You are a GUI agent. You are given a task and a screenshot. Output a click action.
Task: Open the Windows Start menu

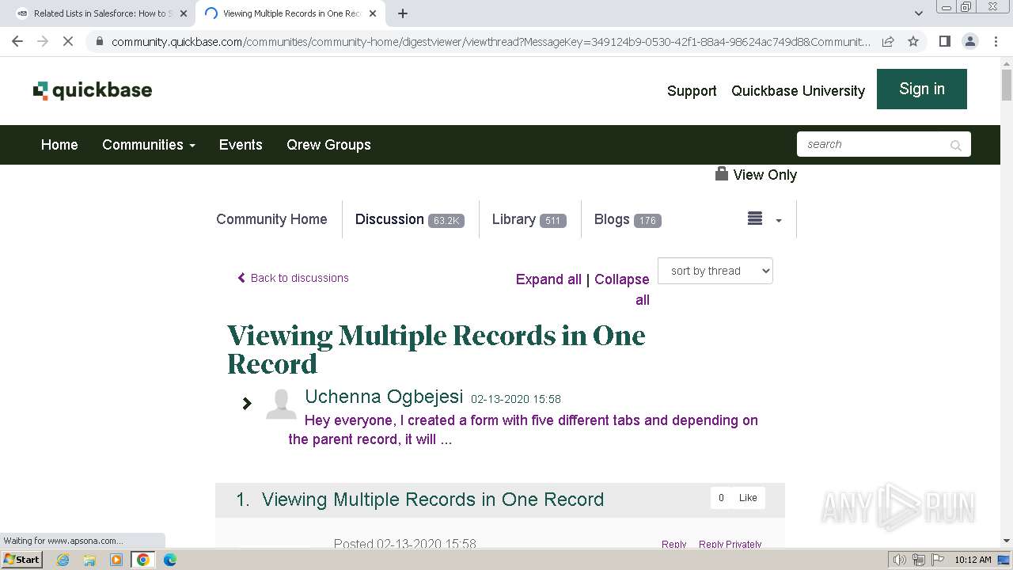tap(22, 559)
